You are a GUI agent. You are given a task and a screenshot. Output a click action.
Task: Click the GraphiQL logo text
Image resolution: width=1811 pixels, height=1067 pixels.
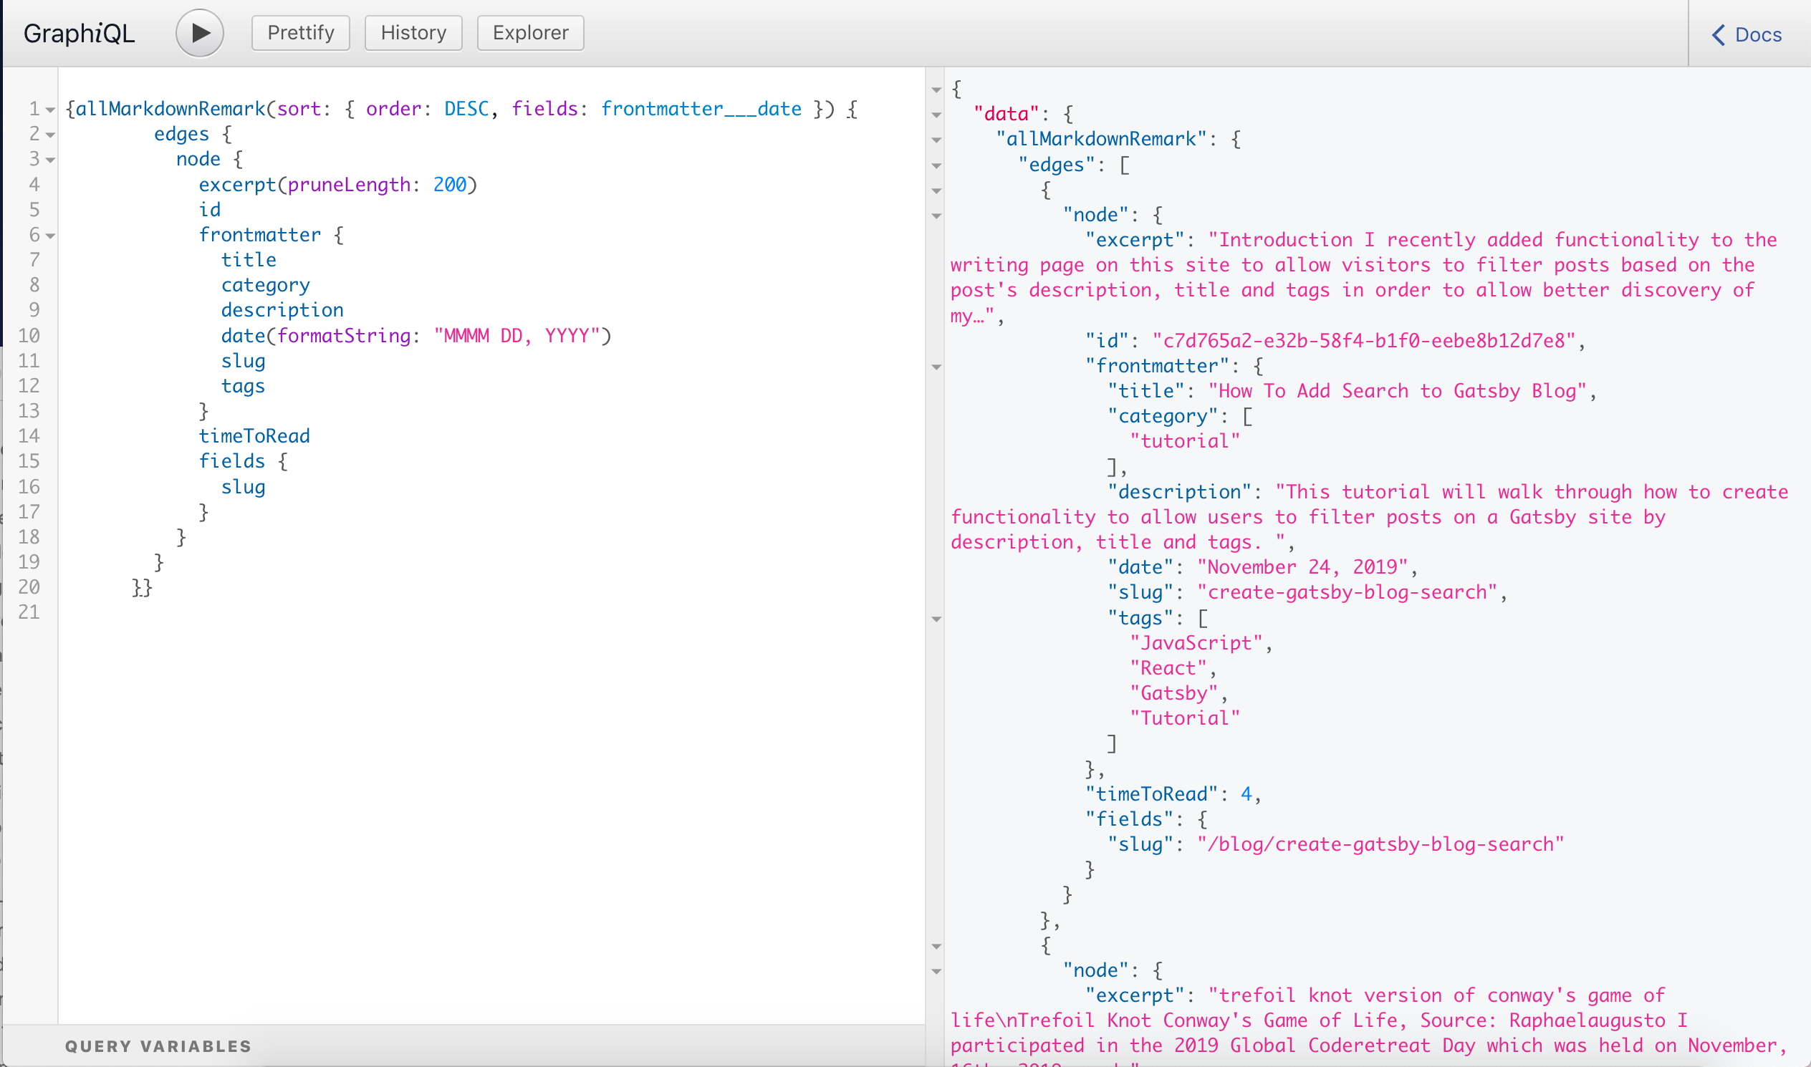(79, 32)
